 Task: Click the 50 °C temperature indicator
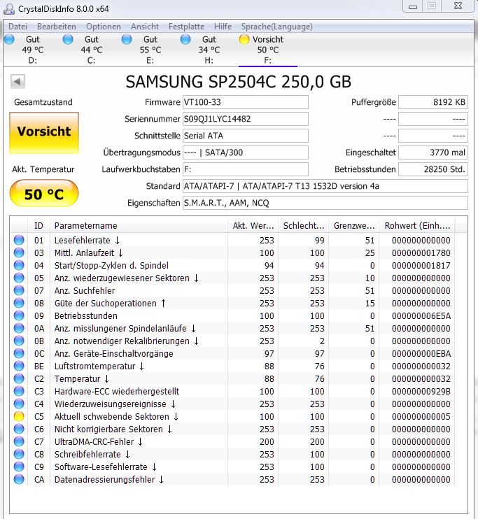tap(44, 194)
